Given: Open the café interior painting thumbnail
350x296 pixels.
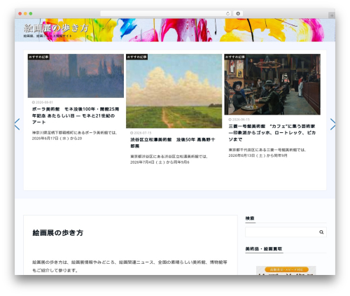Looking at the screenshot, I should (x=272, y=84).
